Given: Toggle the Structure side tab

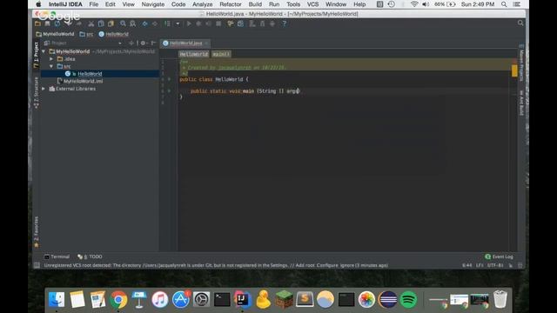Looking at the screenshot, I should click(x=37, y=93).
